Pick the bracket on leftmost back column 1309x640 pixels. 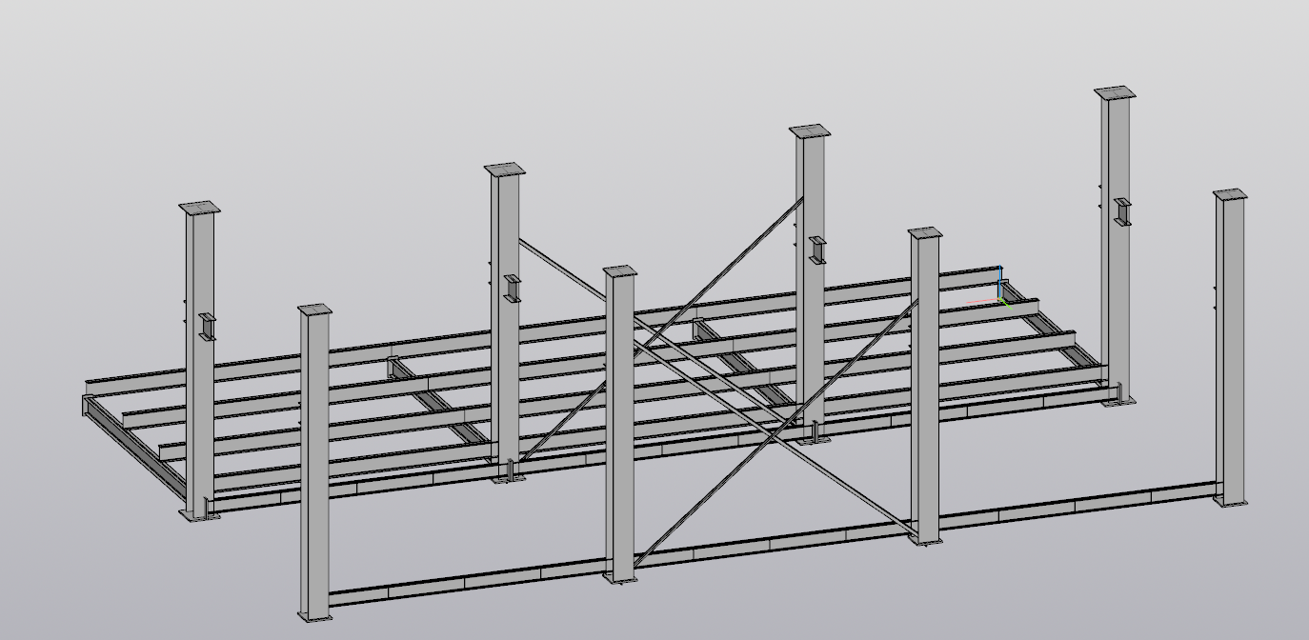pyautogui.click(x=208, y=327)
